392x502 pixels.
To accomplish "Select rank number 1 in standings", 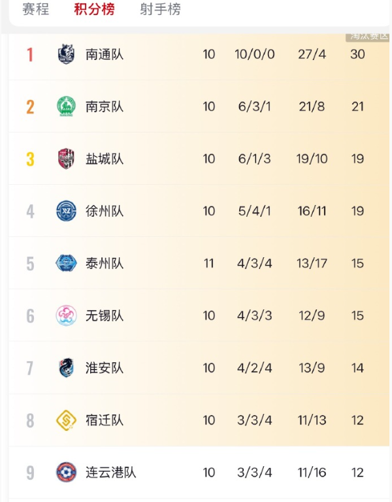I will (30, 54).
